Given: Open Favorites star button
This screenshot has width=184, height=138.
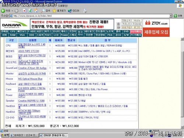Looking at the screenshot, I should tap(59, 11).
